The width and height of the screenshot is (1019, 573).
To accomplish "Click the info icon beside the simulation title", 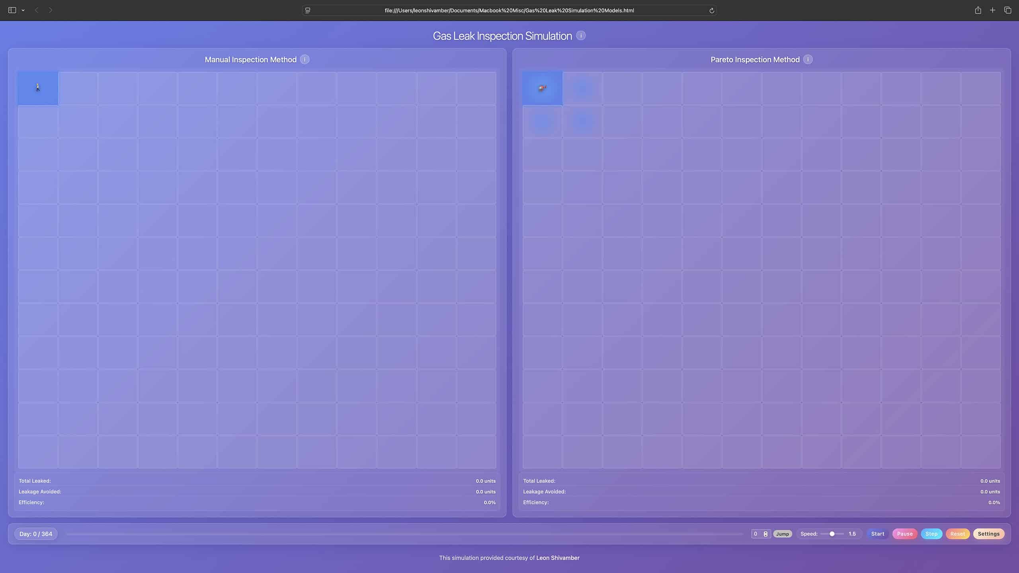I will [581, 36].
